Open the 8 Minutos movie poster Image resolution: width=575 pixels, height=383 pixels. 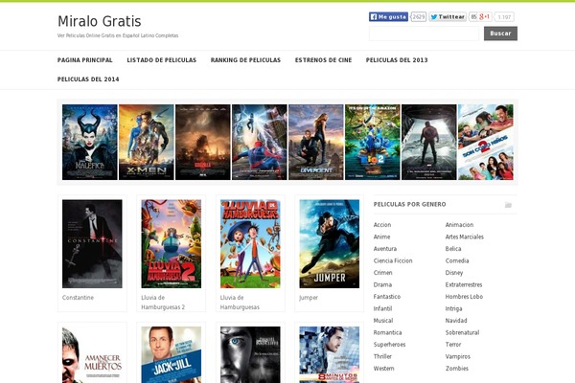tap(330, 355)
